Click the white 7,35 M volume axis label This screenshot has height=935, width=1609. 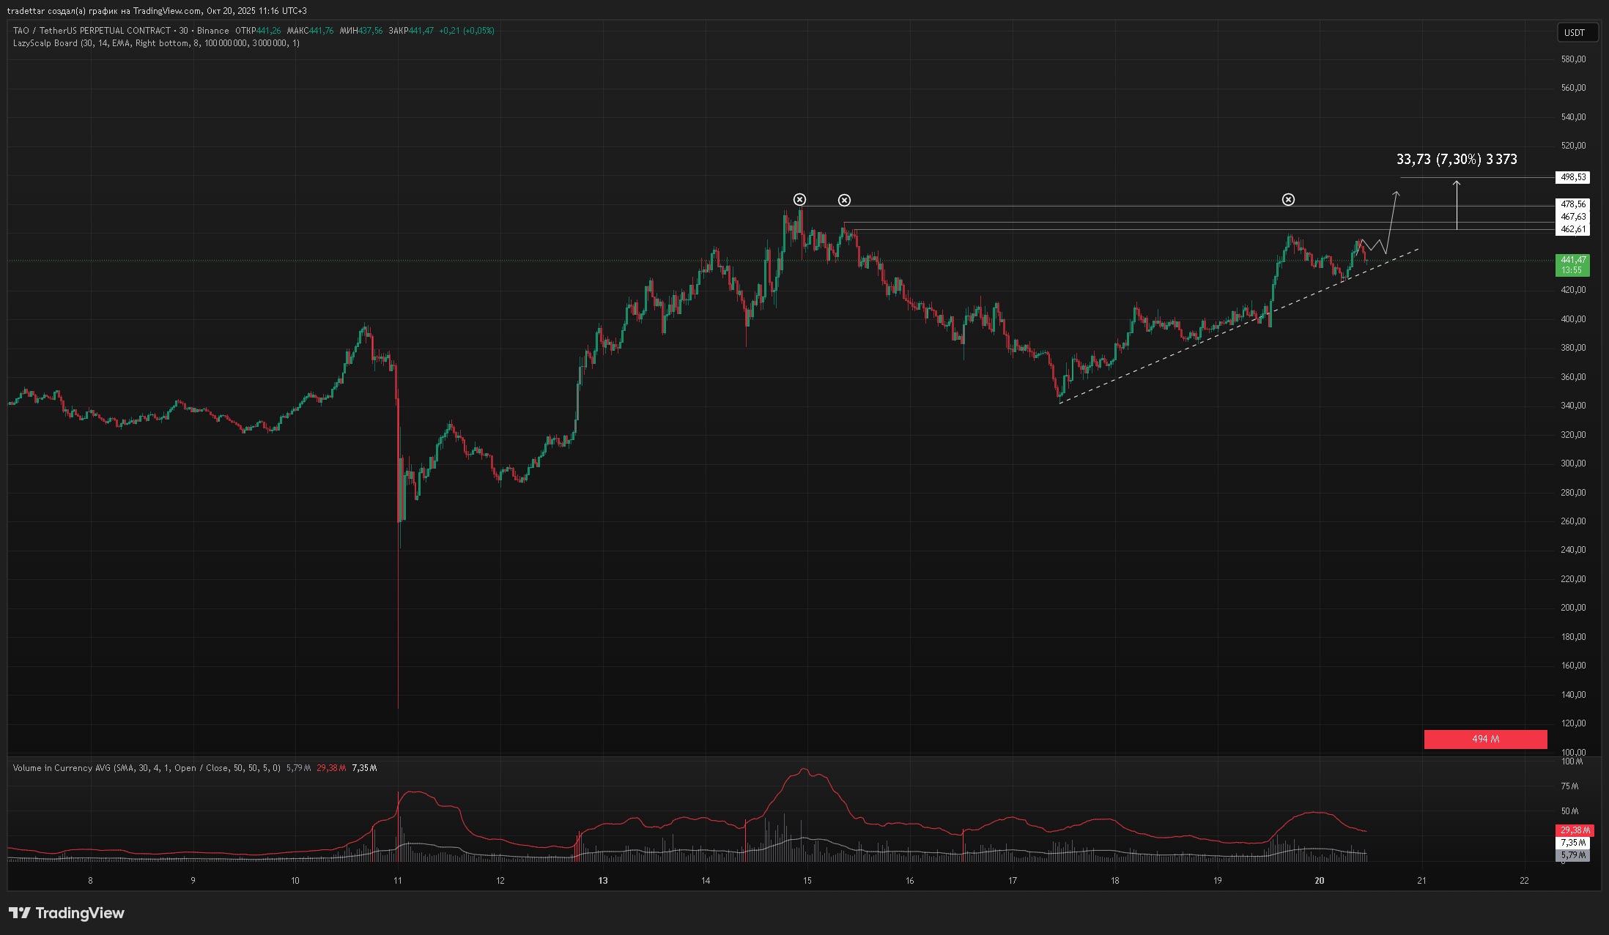(1572, 843)
